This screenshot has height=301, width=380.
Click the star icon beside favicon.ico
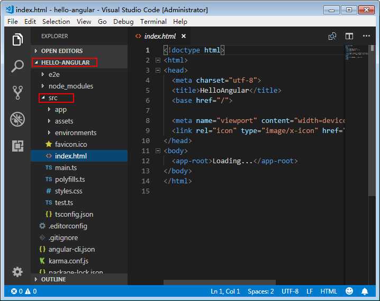pyautogui.click(x=49, y=144)
